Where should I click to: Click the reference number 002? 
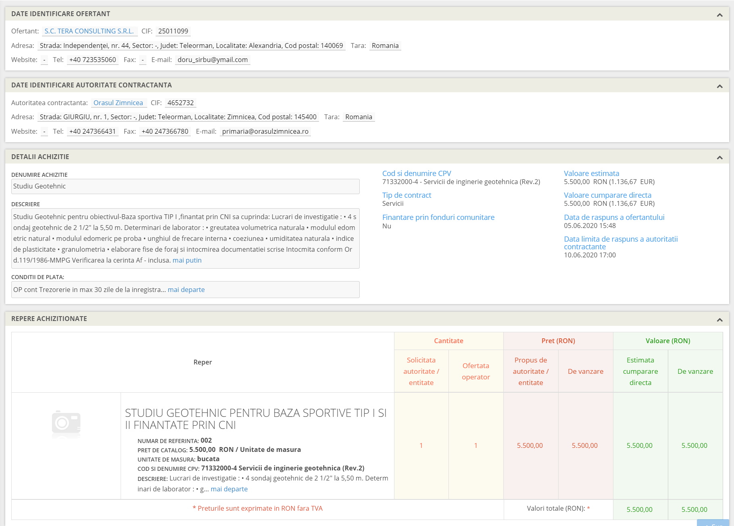pyautogui.click(x=206, y=440)
